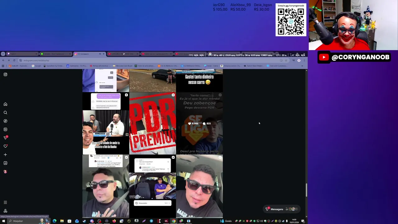Screen dimensions: 398x224
Task: Open profile avatar in Instagram sidebar
Action: tap(5, 171)
